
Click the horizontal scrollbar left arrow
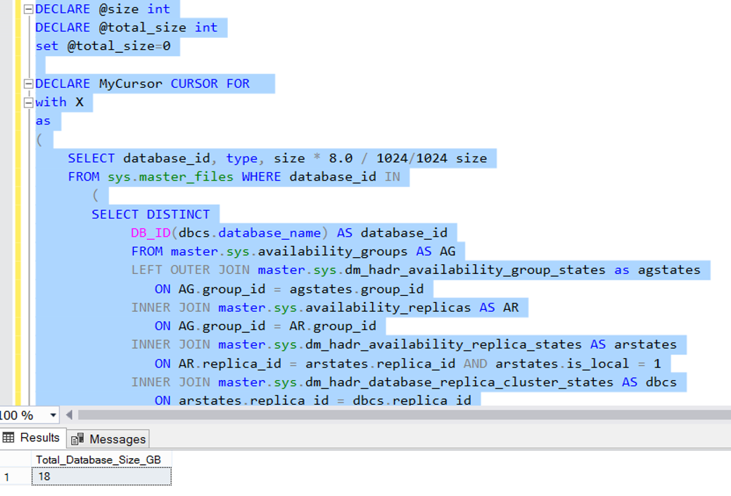pyautogui.click(x=69, y=415)
